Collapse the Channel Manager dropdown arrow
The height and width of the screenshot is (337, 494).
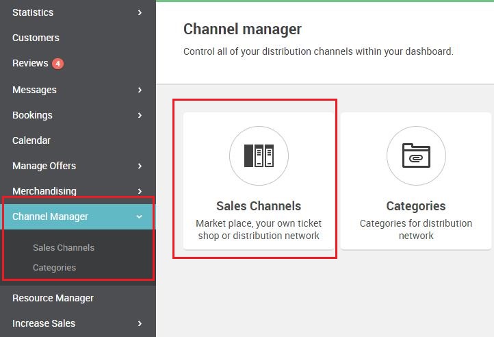(x=139, y=216)
